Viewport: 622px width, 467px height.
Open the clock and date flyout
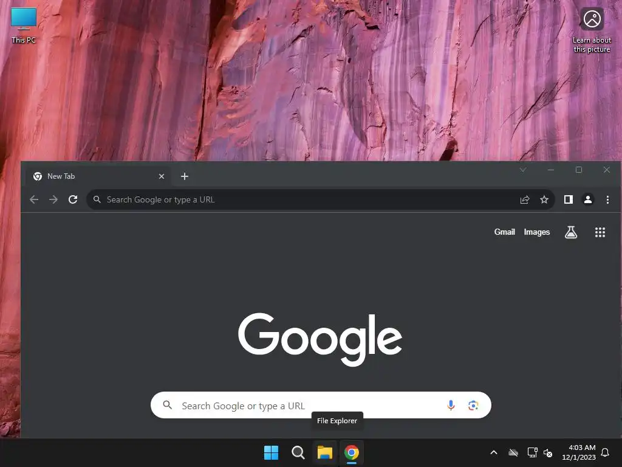point(579,452)
